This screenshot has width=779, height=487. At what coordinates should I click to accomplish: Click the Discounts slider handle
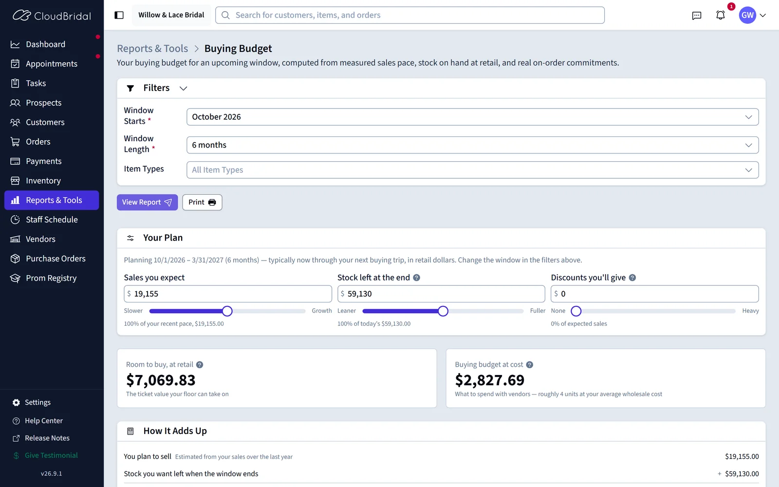coord(576,311)
